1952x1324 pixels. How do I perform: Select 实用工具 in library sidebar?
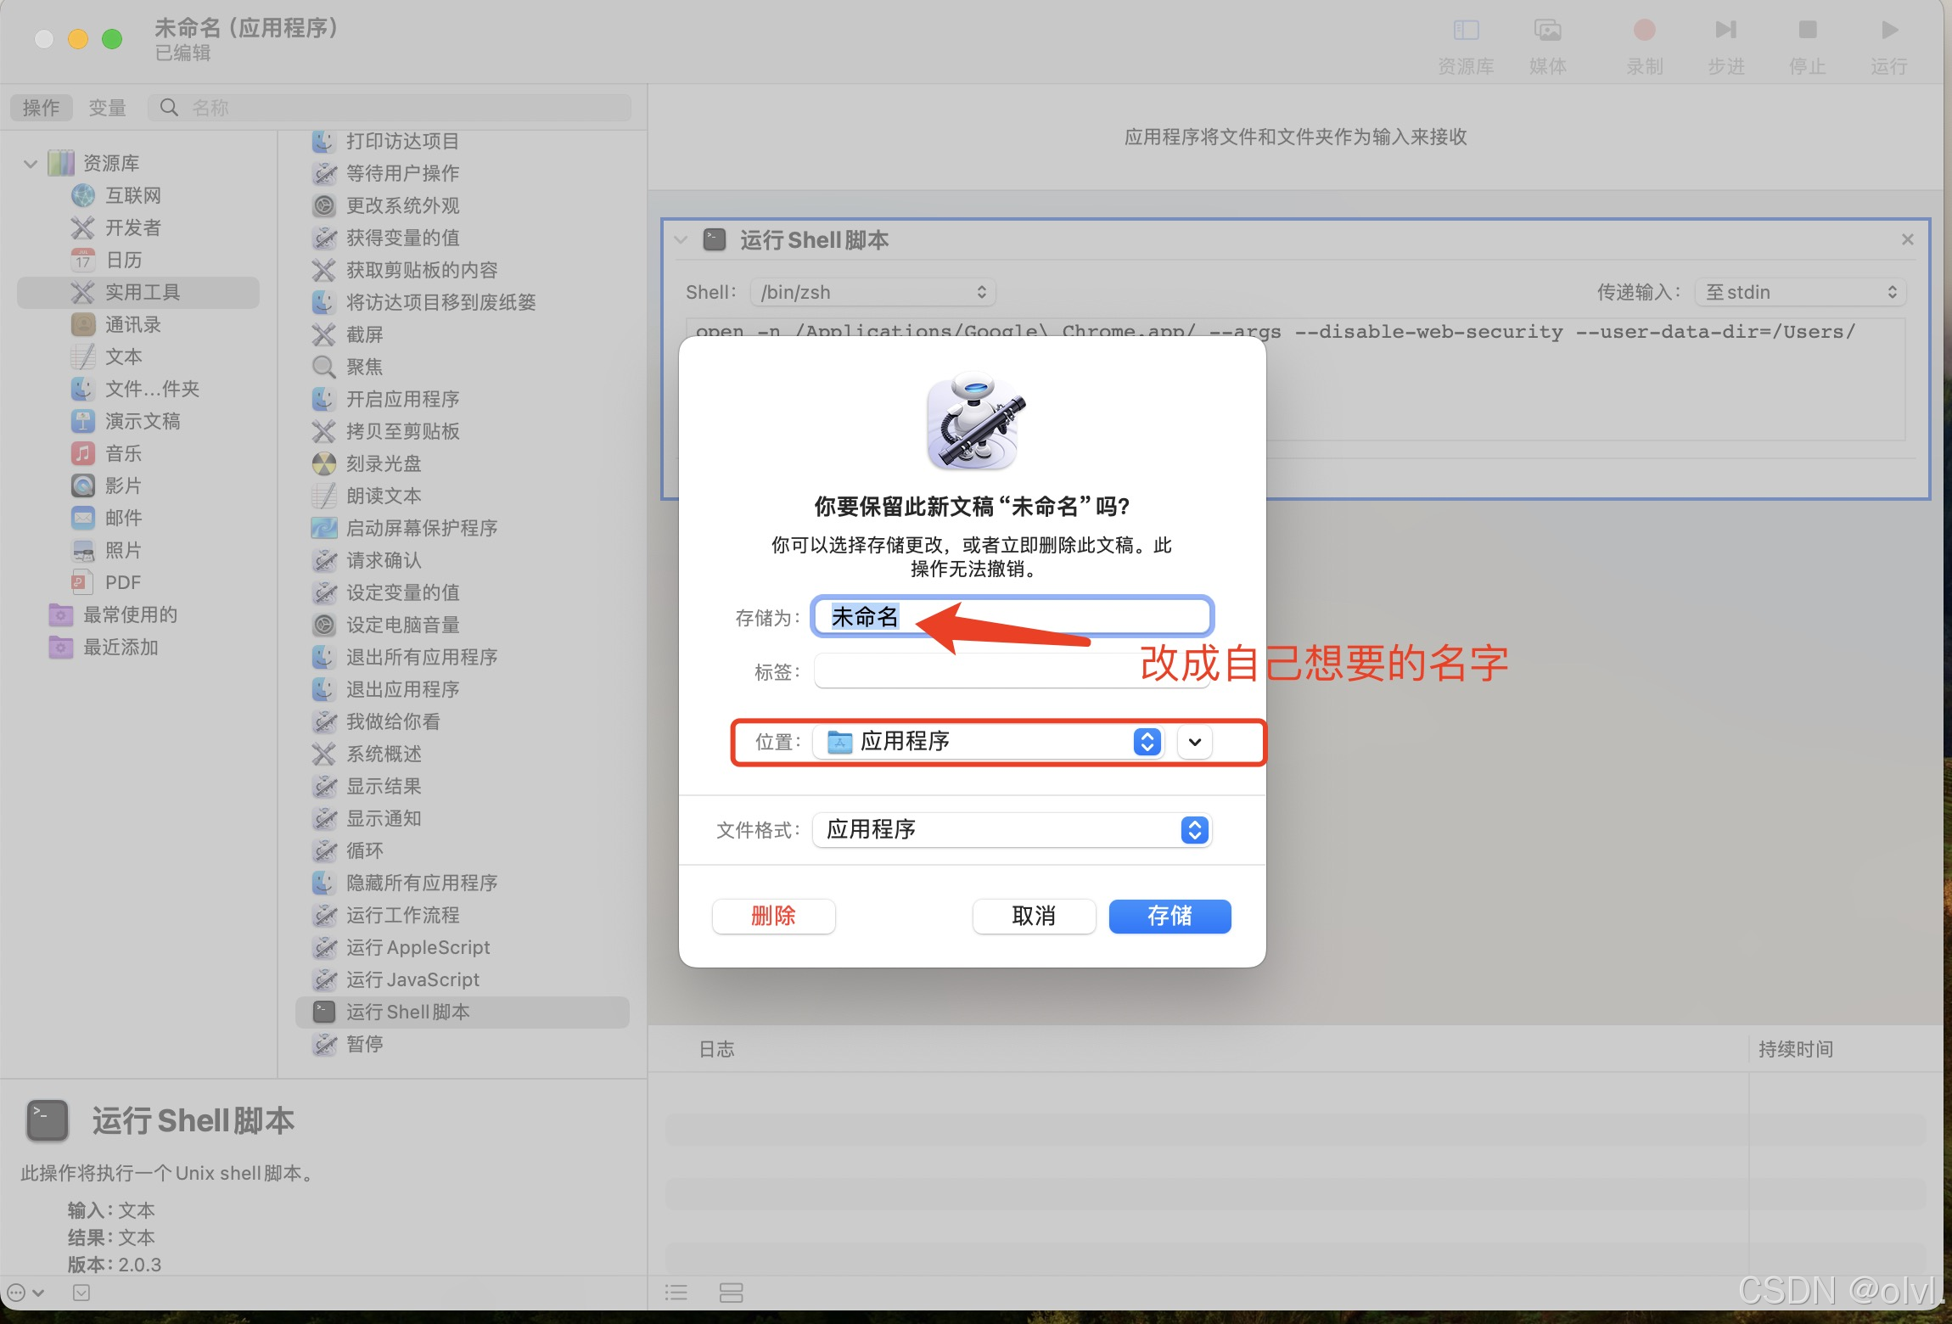pyautogui.click(x=142, y=292)
